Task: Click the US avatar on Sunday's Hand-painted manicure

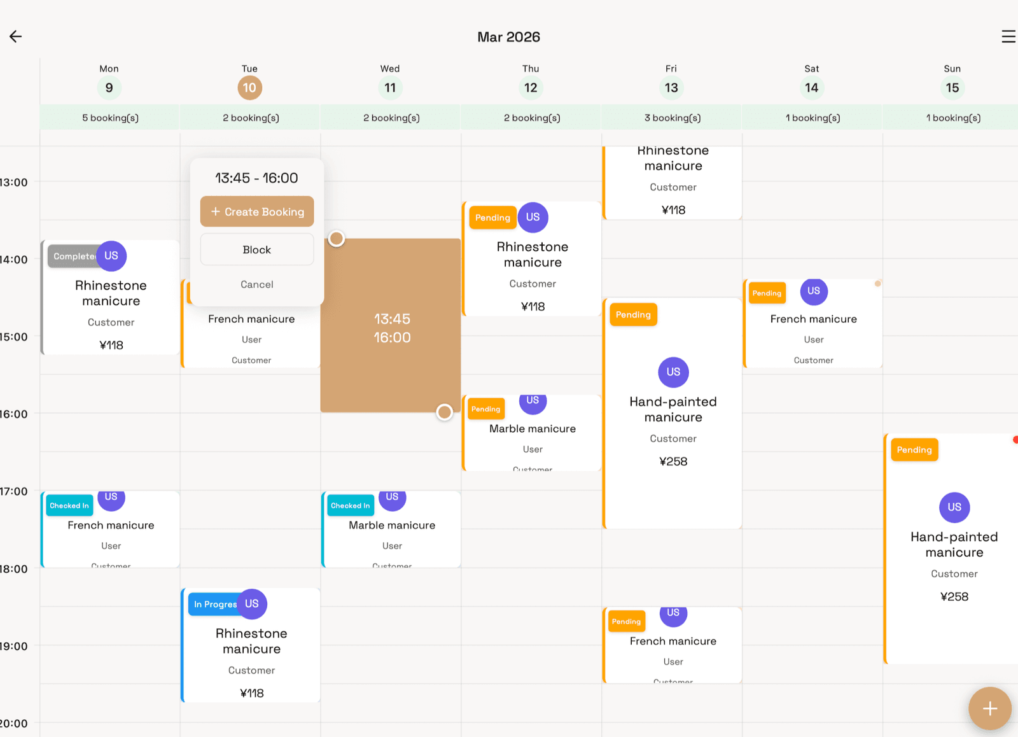Action: tap(954, 507)
